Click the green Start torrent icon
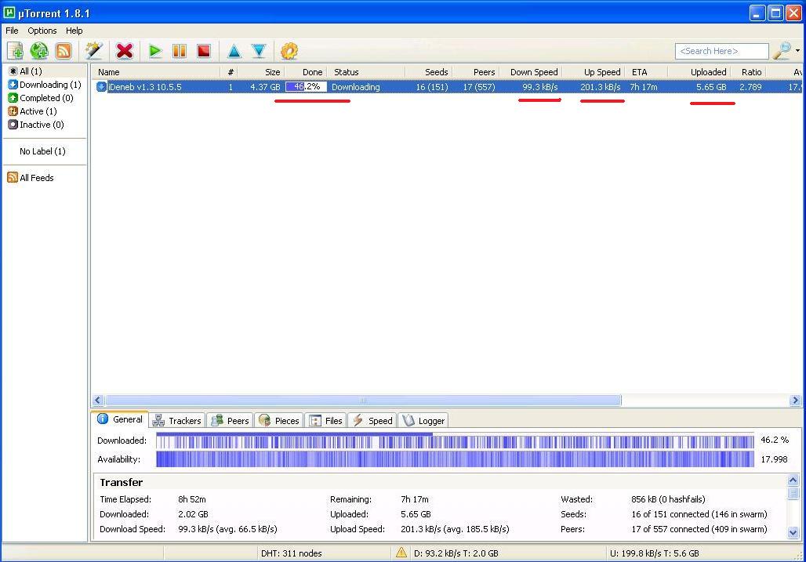This screenshot has height=562, width=806. (x=154, y=51)
